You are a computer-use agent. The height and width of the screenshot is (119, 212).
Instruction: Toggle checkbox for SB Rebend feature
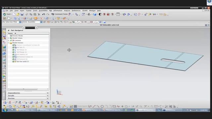point(13,59)
